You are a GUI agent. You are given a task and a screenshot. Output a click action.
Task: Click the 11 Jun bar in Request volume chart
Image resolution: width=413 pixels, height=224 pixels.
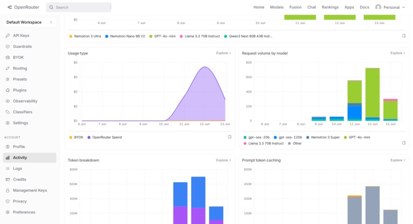click(x=355, y=100)
